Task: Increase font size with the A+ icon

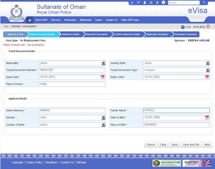Action: pyautogui.click(x=138, y=3)
